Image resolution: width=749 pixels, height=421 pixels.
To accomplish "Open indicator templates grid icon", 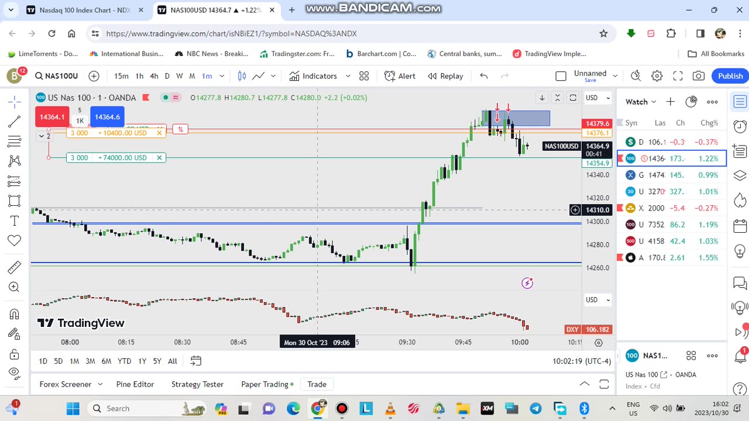I will click(x=364, y=76).
